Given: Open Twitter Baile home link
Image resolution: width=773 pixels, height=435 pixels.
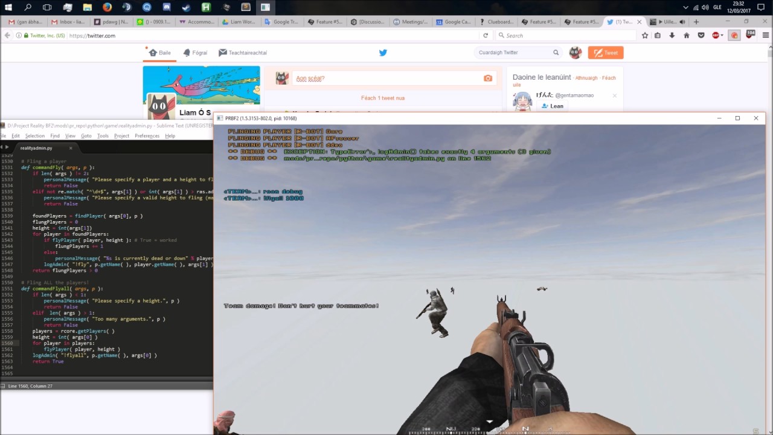Looking at the screenshot, I should pos(160,53).
